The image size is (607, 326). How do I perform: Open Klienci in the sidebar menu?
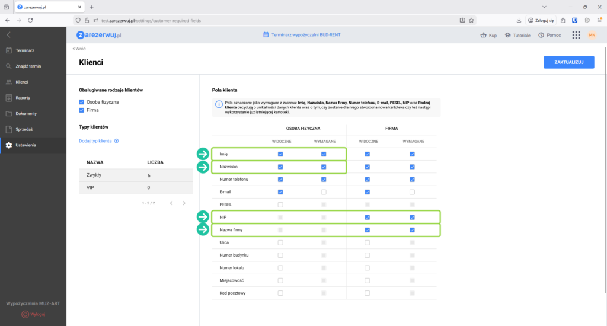(23, 82)
